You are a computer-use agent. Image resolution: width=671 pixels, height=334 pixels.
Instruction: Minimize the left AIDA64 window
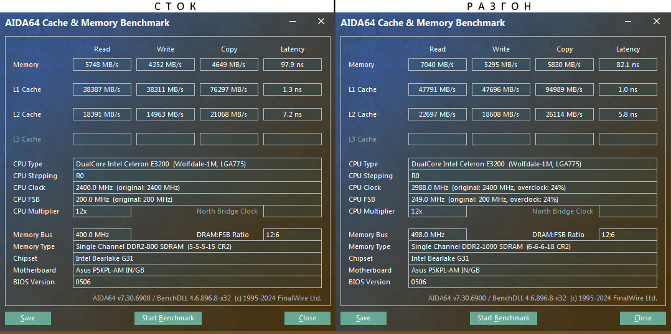click(293, 21)
